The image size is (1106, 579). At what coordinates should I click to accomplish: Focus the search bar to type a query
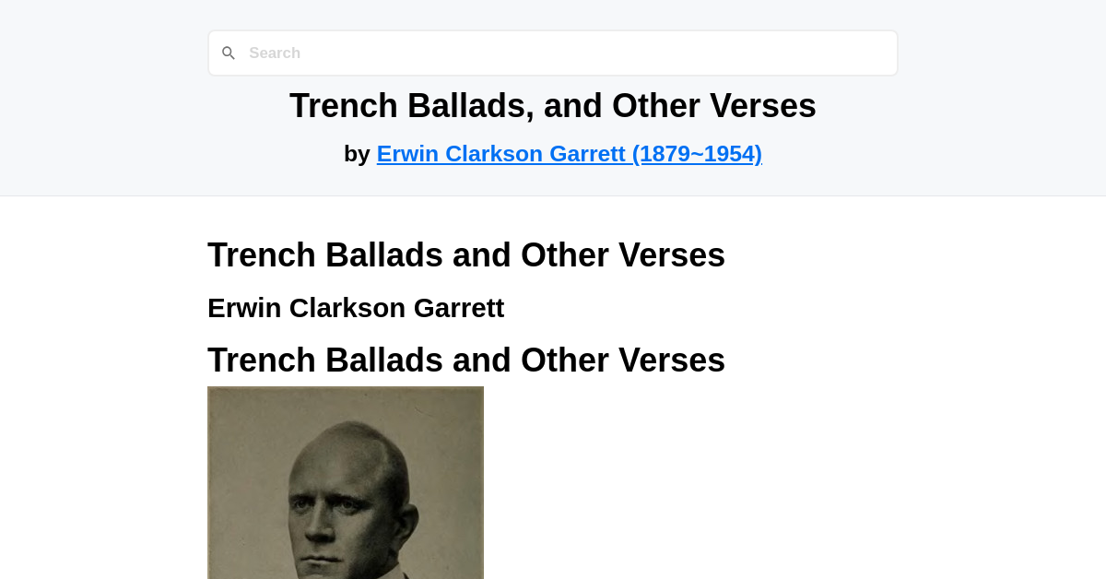tap(553, 53)
